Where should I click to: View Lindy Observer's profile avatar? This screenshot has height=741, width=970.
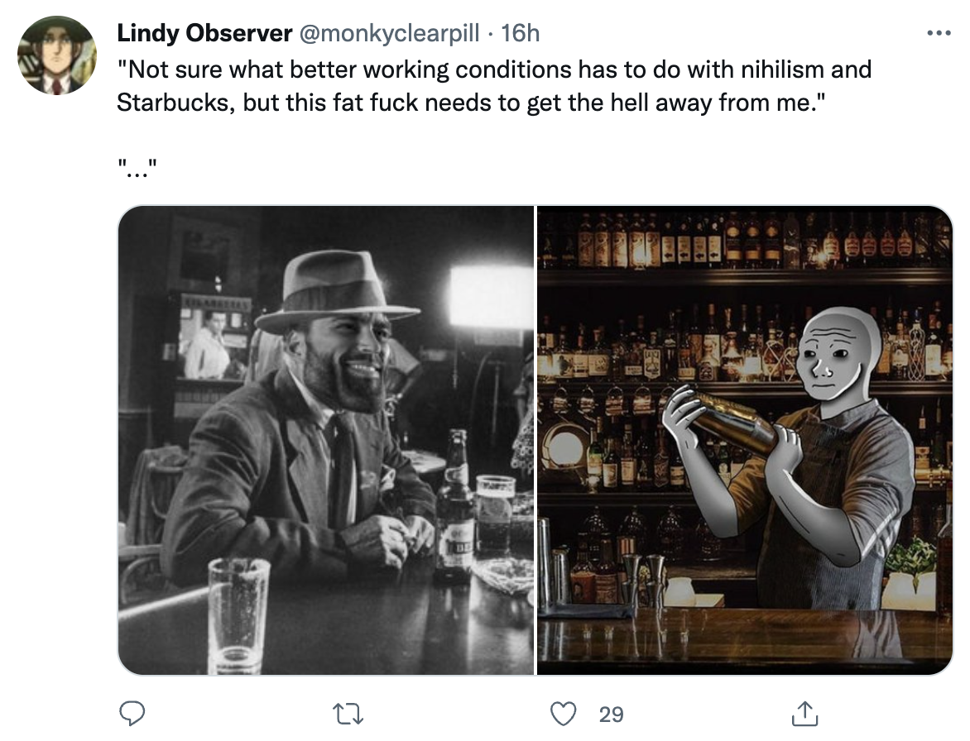pos(57,55)
